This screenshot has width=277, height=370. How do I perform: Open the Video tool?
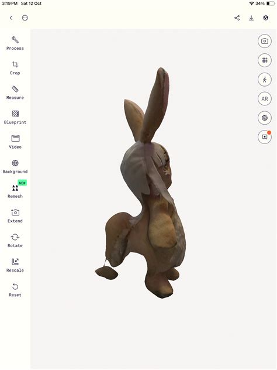point(15,142)
